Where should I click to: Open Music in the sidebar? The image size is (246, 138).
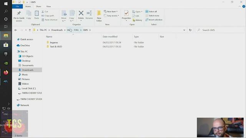click(x=23, y=74)
